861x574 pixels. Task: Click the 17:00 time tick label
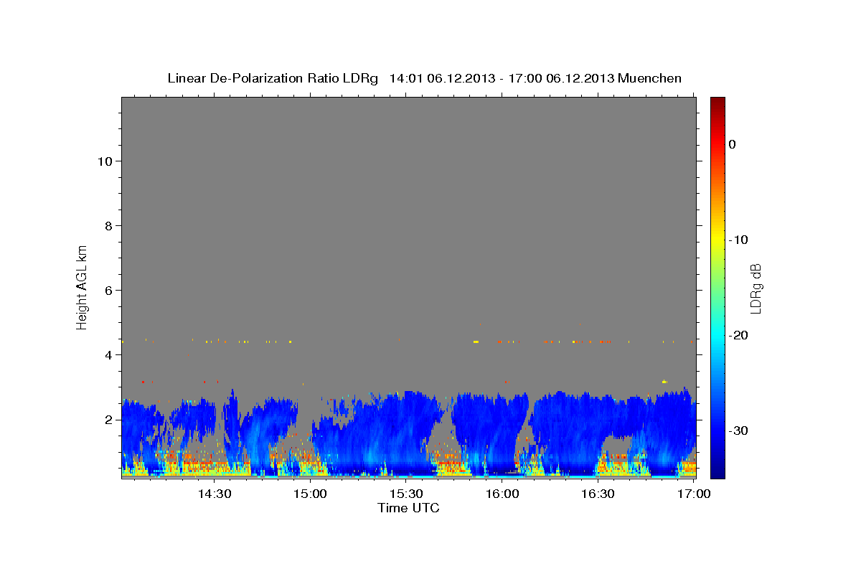(693, 494)
